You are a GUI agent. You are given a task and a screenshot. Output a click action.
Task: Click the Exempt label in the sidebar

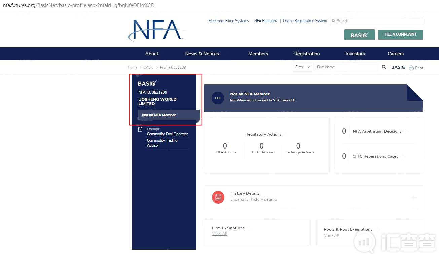(x=153, y=129)
